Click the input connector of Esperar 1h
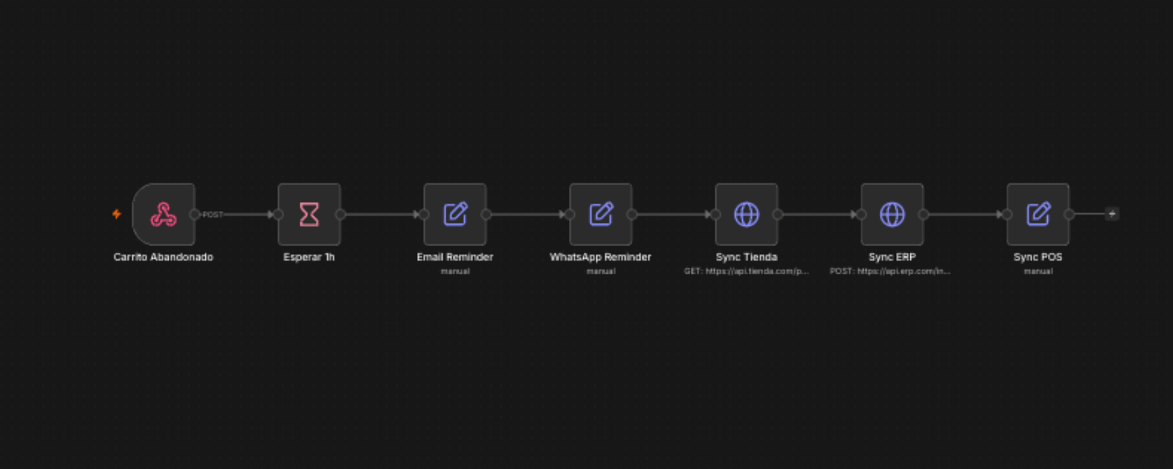The image size is (1173, 469). (x=278, y=214)
